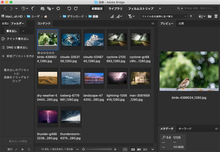Click the ISO 400 metadata value
Screen dimensions: 220x152
click(x=178, y=147)
